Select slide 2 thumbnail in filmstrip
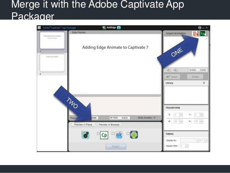Image resolution: width=230 pixels, height=173 pixels. (x=52, y=63)
